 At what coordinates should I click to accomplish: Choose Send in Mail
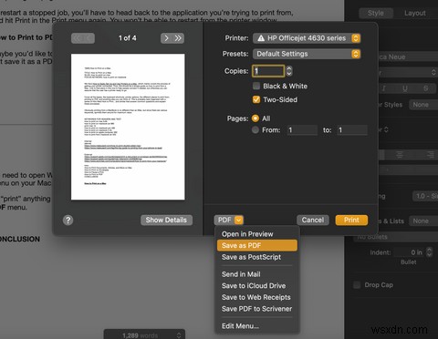coord(257,274)
